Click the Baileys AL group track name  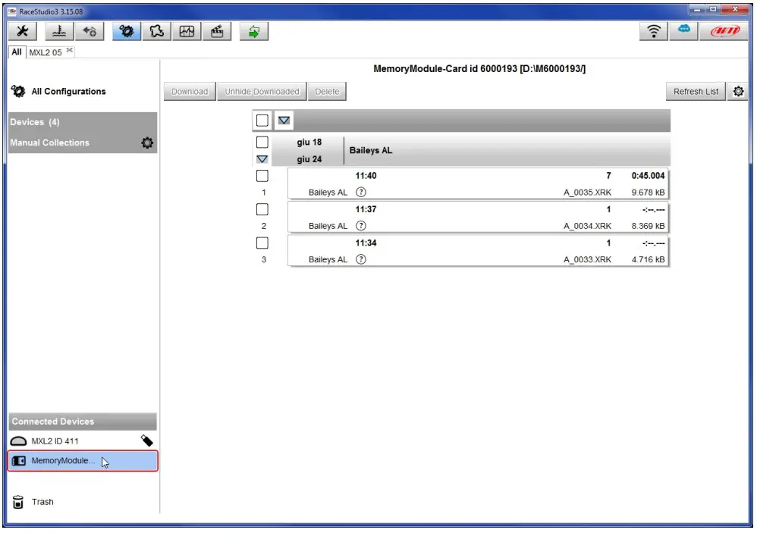371,150
